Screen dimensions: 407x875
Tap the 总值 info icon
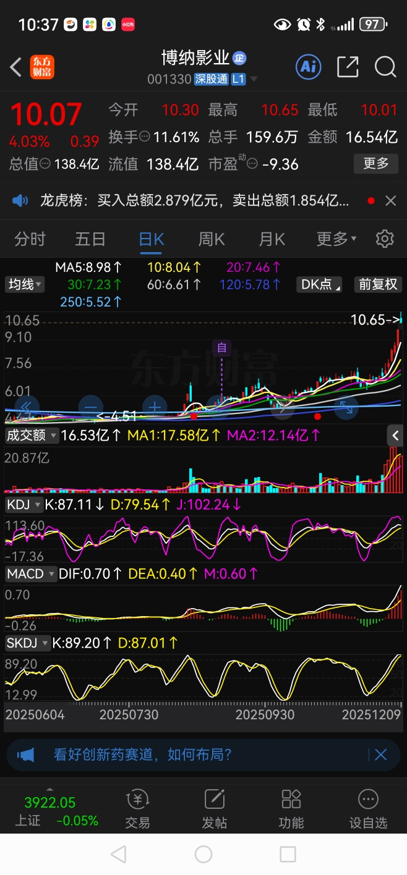(x=45, y=164)
